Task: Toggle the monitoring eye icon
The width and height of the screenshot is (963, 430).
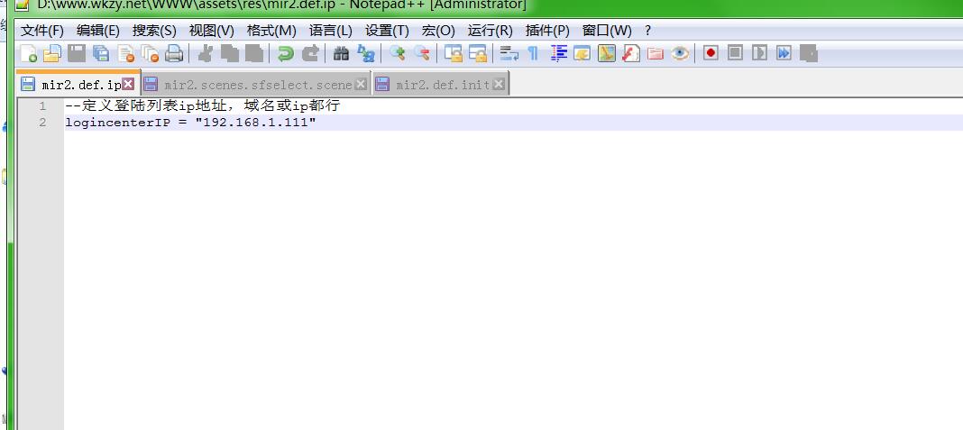Action: 680,53
